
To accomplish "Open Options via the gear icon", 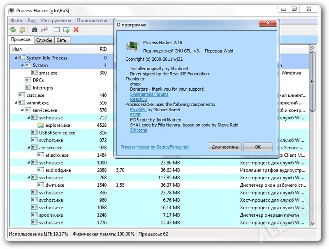I will tap(22, 30).
